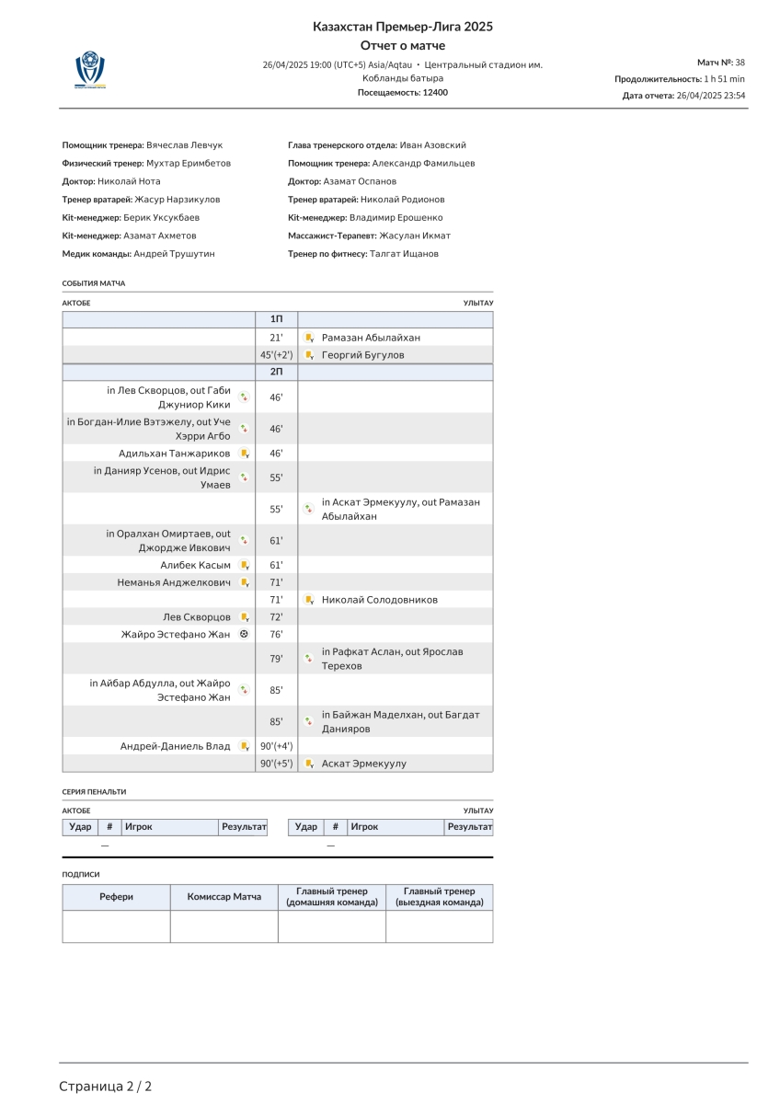Select substitution icon for Лев Скворцов entry

tap(244, 397)
